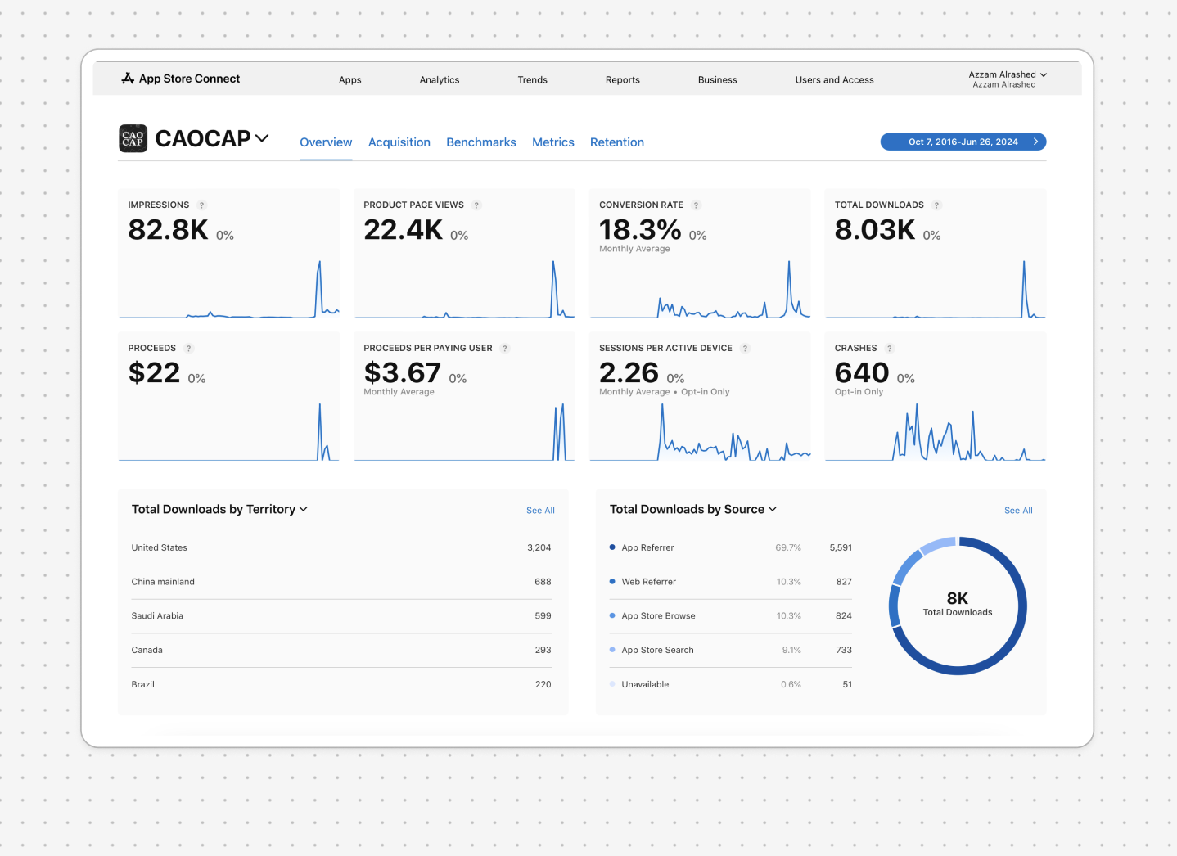Open Business in top navigation
The height and width of the screenshot is (856, 1177).
[x=718, y=80]
